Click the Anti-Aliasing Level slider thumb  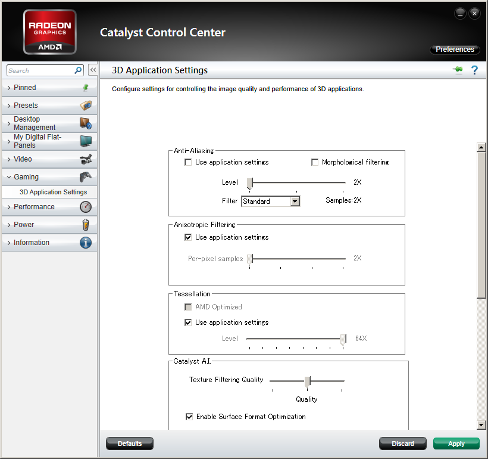250,184
